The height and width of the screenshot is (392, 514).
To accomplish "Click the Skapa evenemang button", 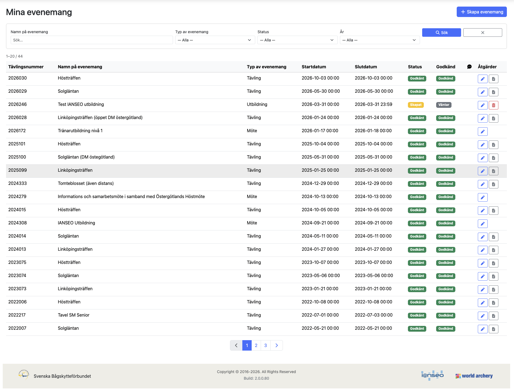I will (x=481, y=12).
